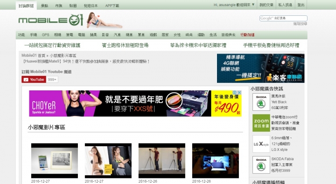Open the handheld phone gaming video thumbnail

click(216, 161)
